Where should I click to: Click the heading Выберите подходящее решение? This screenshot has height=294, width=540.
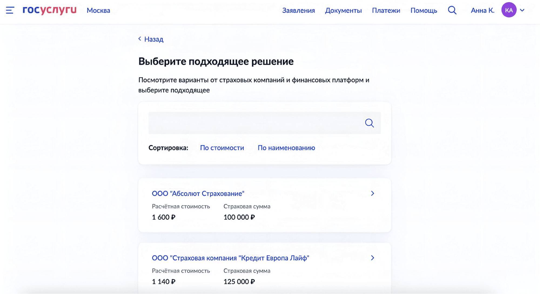(x=216, y=62)
